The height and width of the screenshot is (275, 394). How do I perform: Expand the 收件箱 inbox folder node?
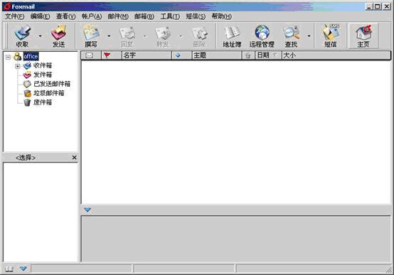[x=17, y=66]
